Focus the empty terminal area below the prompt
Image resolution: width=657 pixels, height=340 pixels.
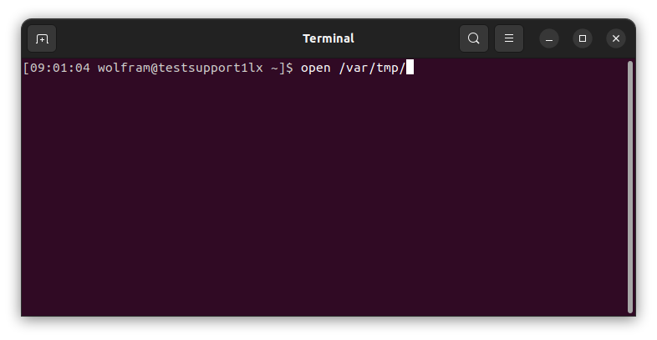click(x=324, y=200)
